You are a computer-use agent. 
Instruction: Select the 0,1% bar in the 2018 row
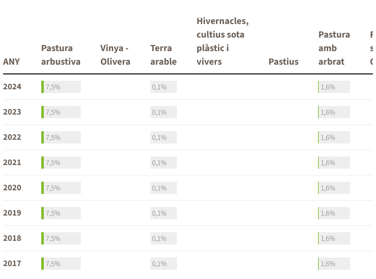(x=163, y=238)
